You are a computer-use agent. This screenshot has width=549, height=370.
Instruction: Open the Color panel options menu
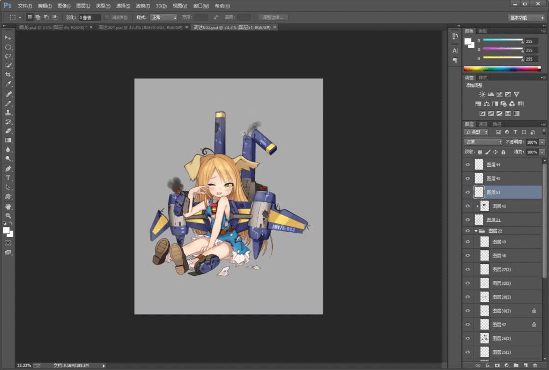(543, 31)
